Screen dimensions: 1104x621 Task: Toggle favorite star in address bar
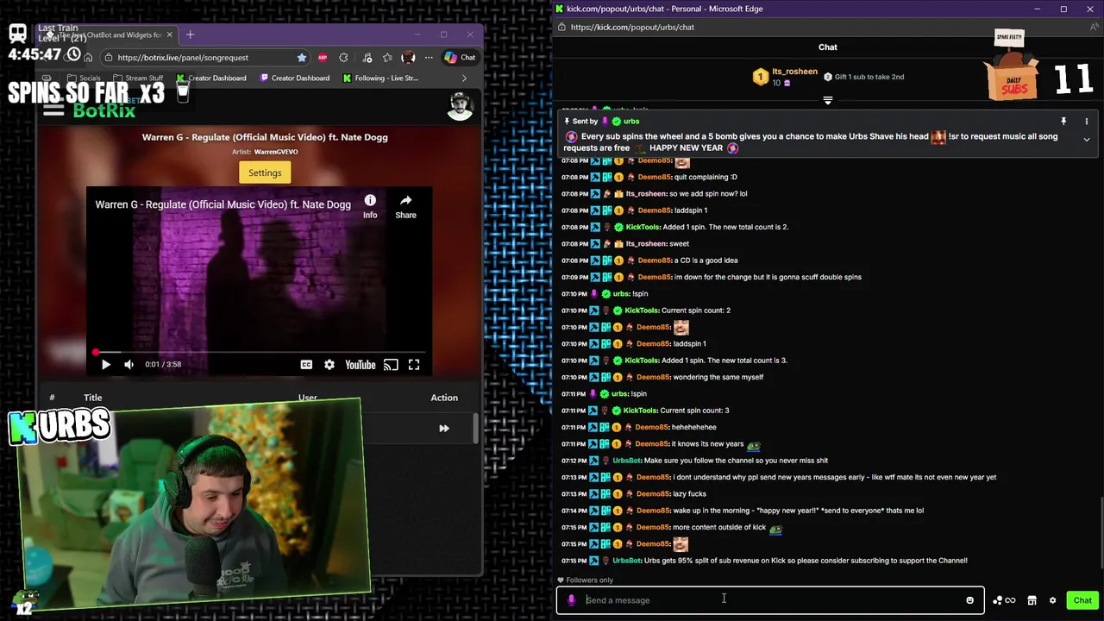click(301, 58)
